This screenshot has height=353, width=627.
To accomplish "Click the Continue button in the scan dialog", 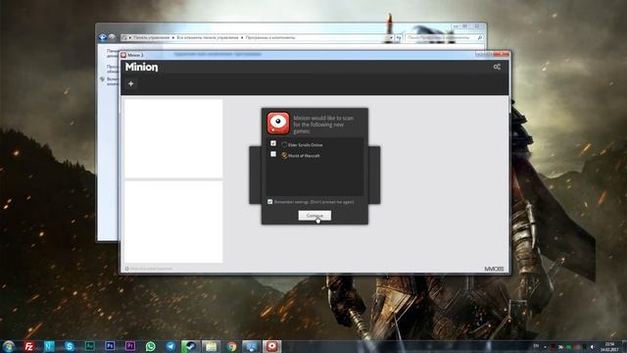I will coord(314,216).
